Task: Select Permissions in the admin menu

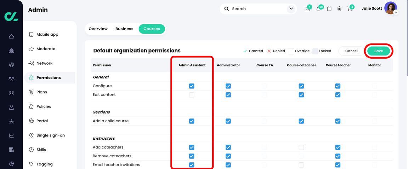Action: point(50,78)
